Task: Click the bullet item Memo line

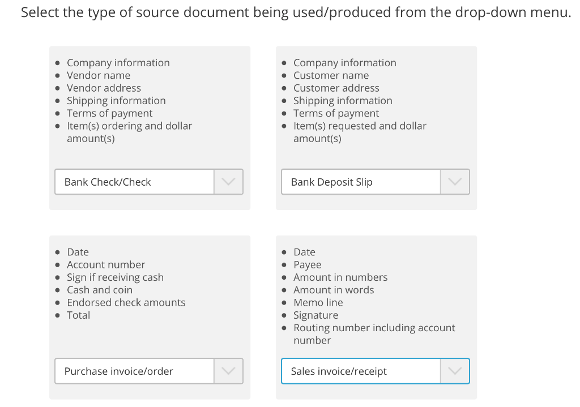Action: click(318, 302)
